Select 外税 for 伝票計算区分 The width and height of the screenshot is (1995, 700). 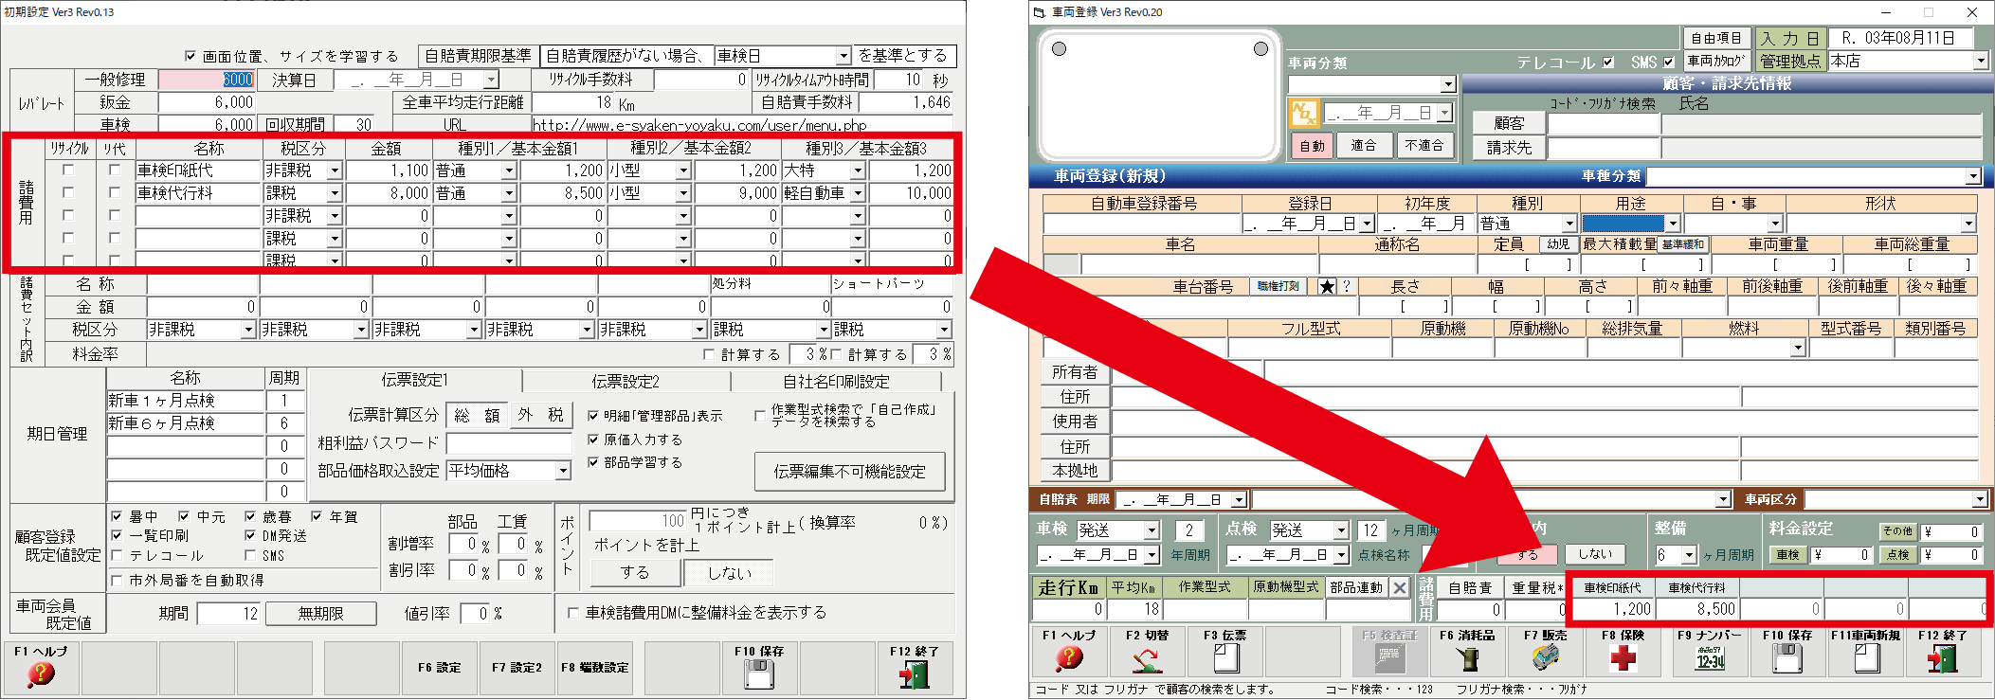(x=540, y=415)
